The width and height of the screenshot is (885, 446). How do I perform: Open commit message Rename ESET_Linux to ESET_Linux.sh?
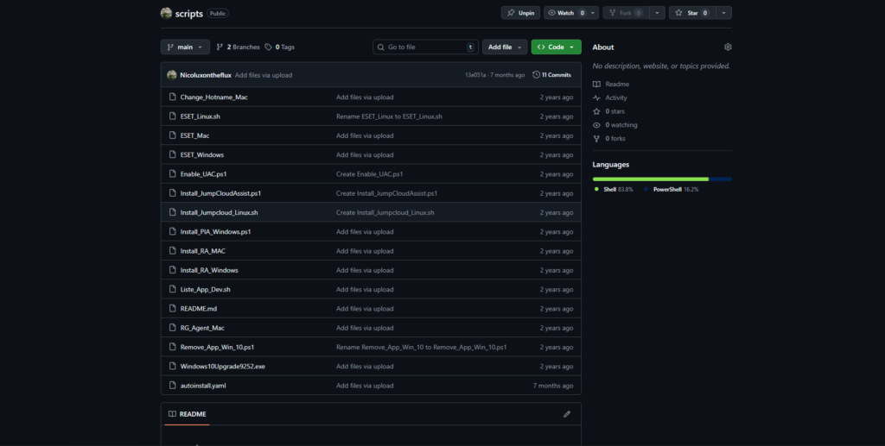click(x=390, y=116)
